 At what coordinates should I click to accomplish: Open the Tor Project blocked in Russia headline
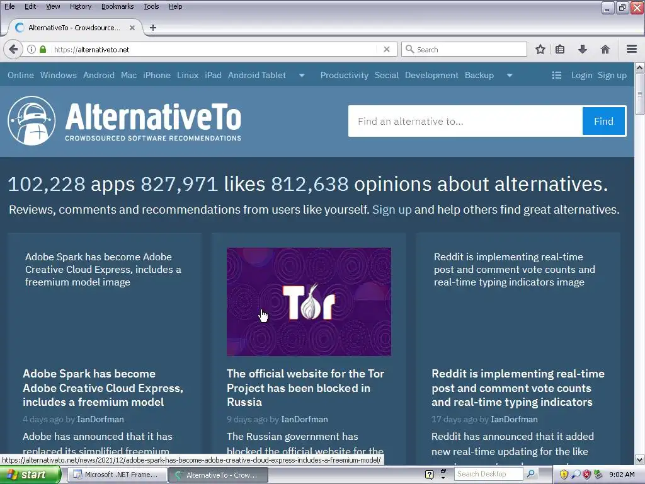pos(305,388)
